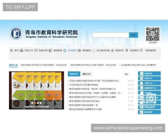This screenshot has height=135, width=168.
Task: Click the compass icon on 党建宣传
Action: (142, 73)
